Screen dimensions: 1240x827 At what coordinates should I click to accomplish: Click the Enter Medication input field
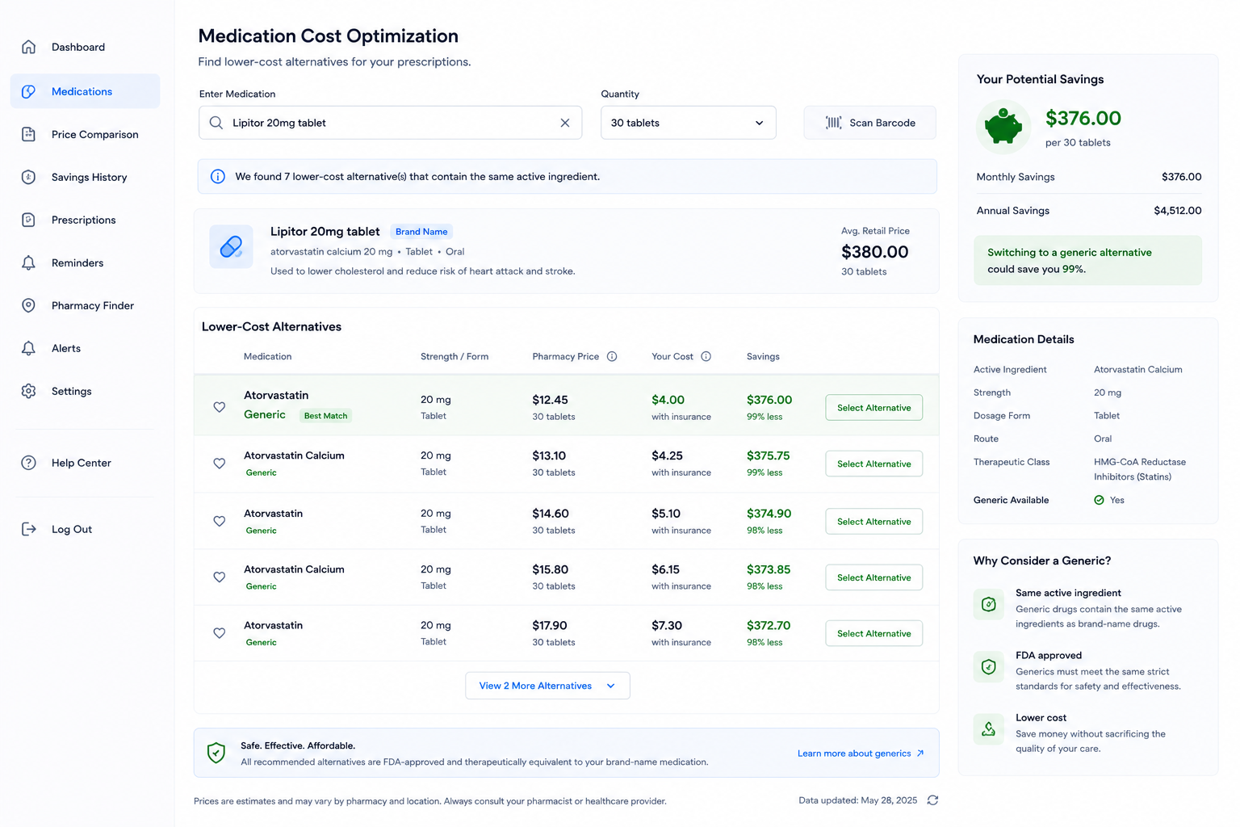point(390,123)
